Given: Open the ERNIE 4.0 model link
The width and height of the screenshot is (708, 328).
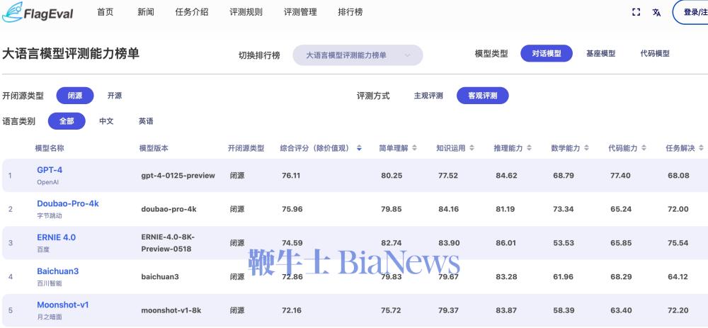Looking at the screenshot, I should click(x=56, y=237).
